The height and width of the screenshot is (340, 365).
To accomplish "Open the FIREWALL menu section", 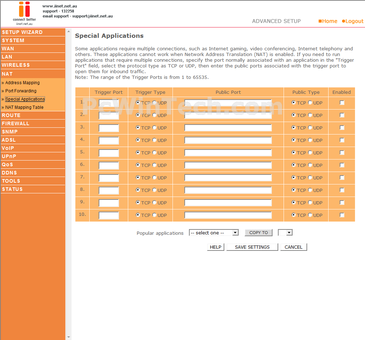I will 33,123.
